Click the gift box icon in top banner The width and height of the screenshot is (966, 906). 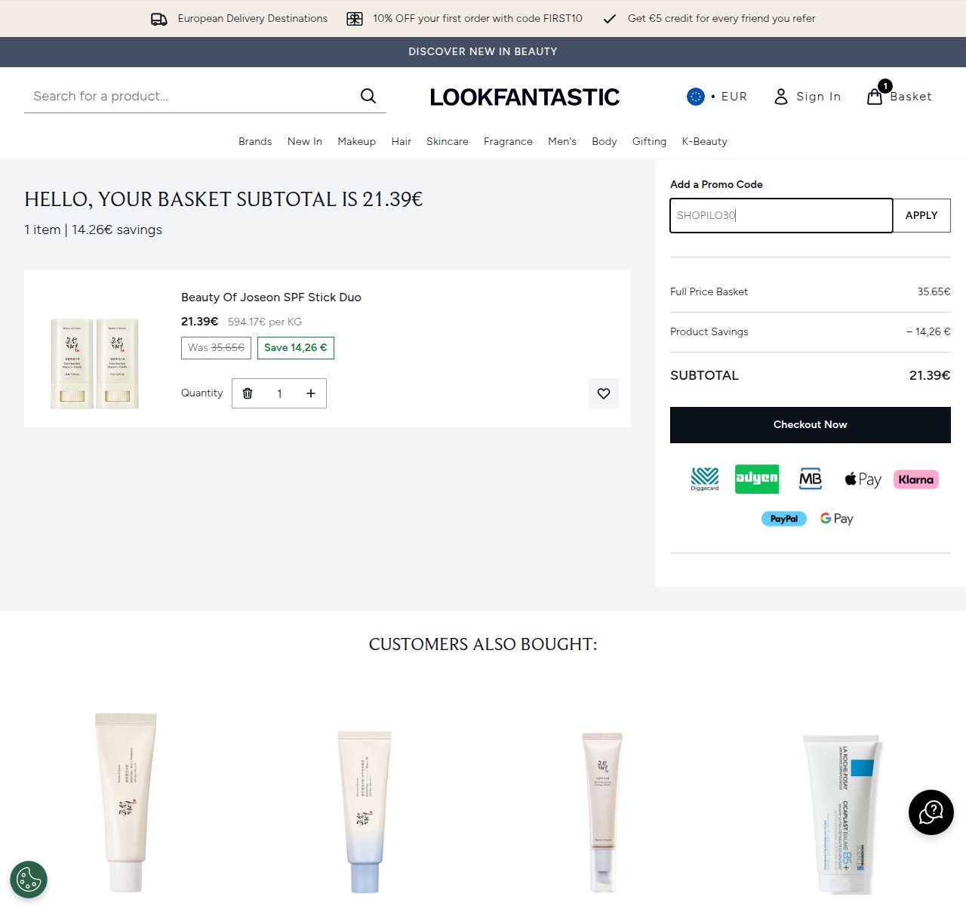[355, 19]
